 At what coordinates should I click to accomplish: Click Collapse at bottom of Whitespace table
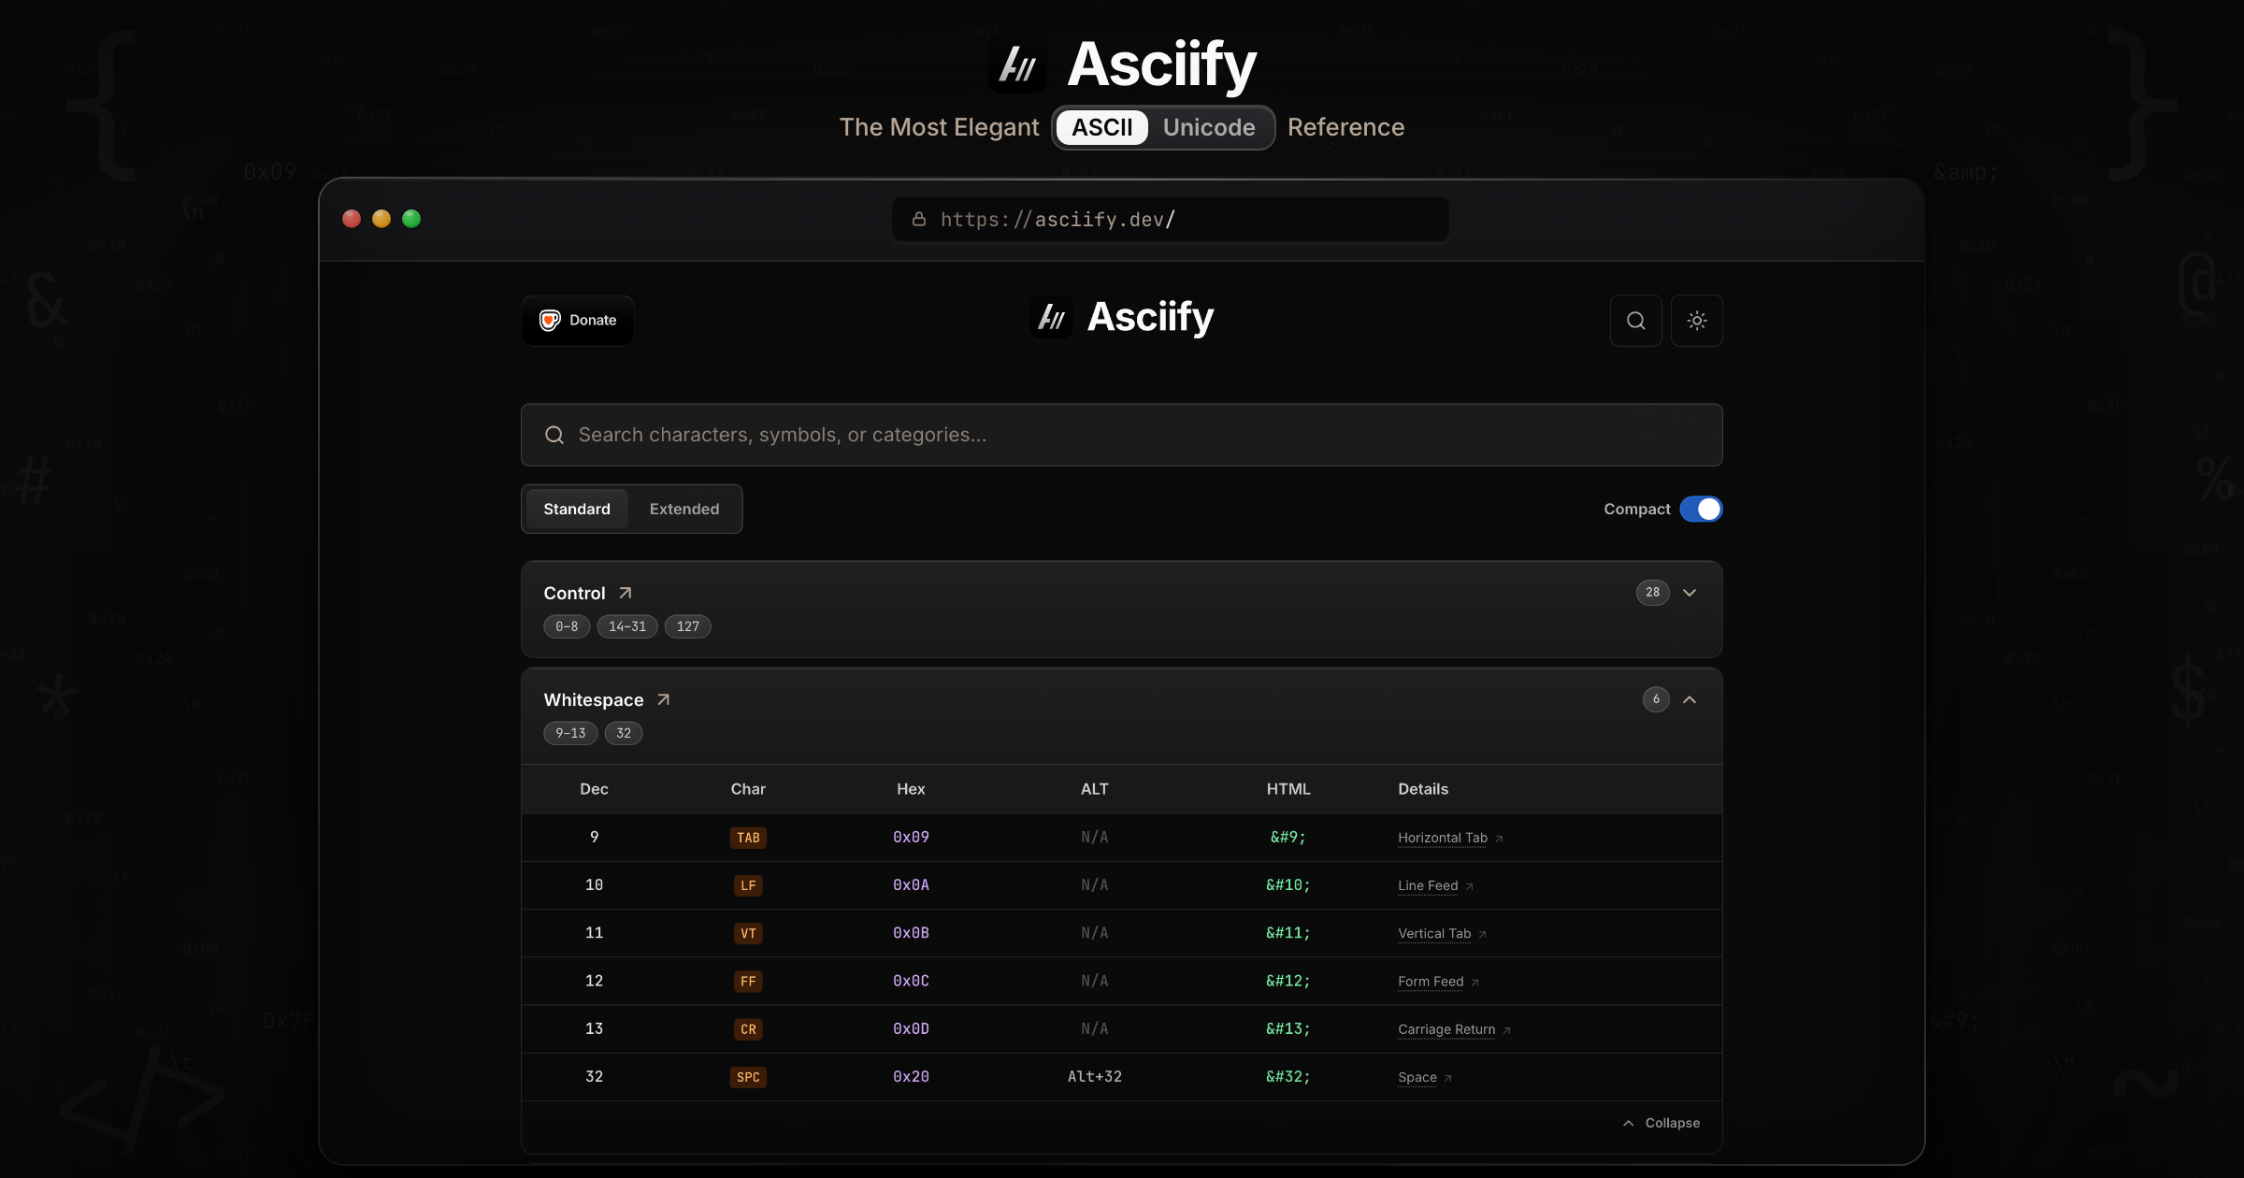click(1661, 1123)
